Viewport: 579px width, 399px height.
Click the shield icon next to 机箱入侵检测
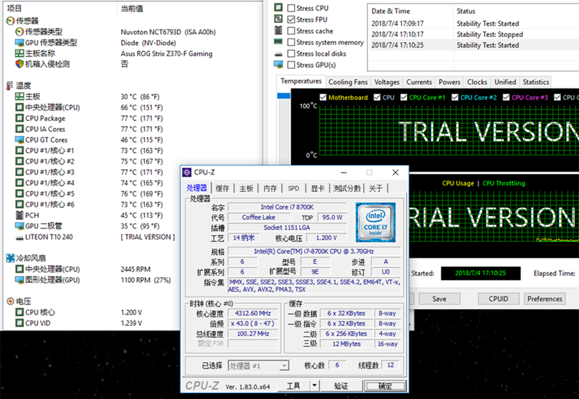[x=19, y=64]
